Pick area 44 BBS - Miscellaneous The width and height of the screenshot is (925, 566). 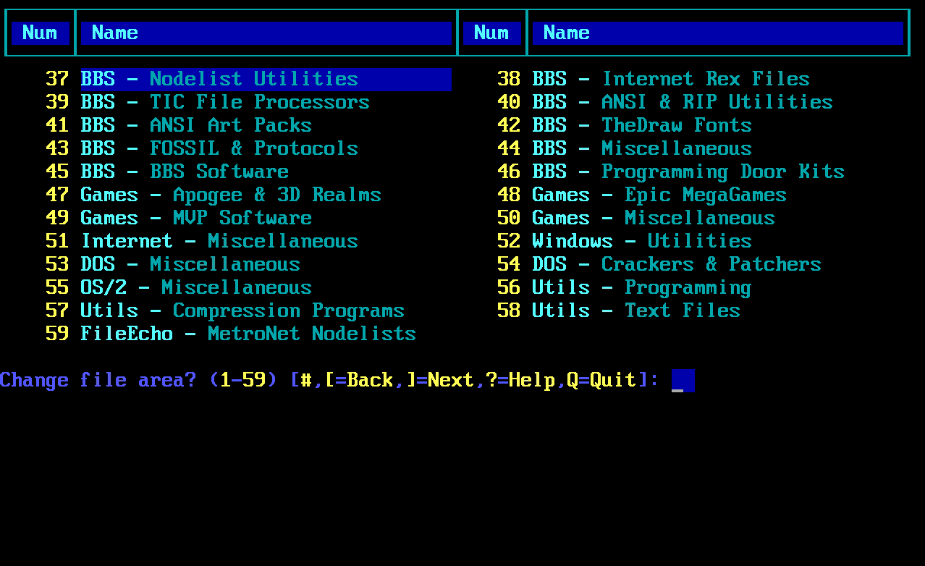tap(625, 148)
